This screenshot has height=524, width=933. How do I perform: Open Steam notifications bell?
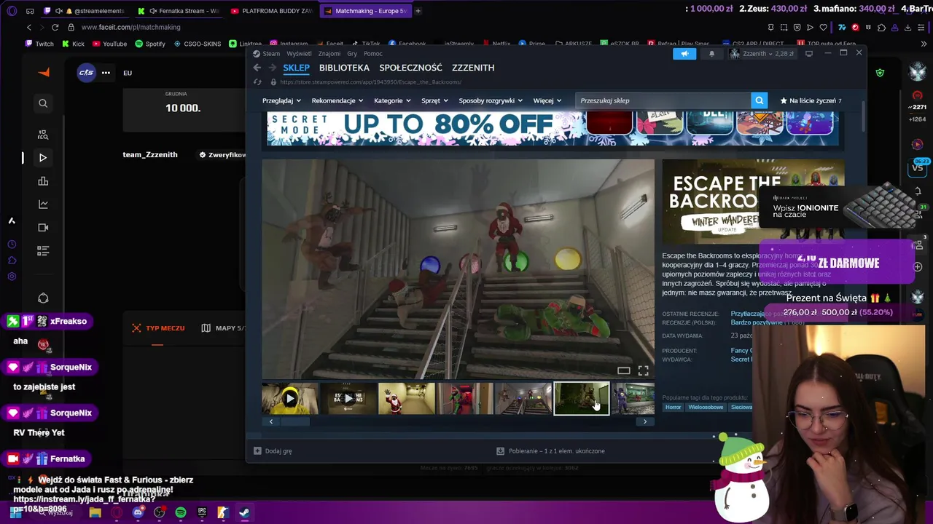point(711,54)
